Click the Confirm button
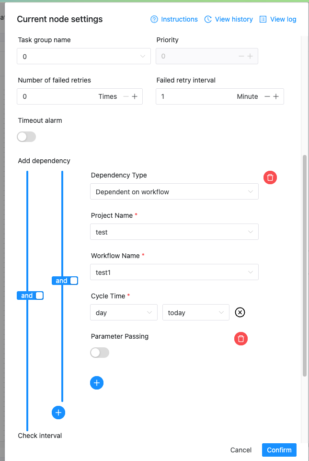The image size is (309, 461). coord(279,450)
